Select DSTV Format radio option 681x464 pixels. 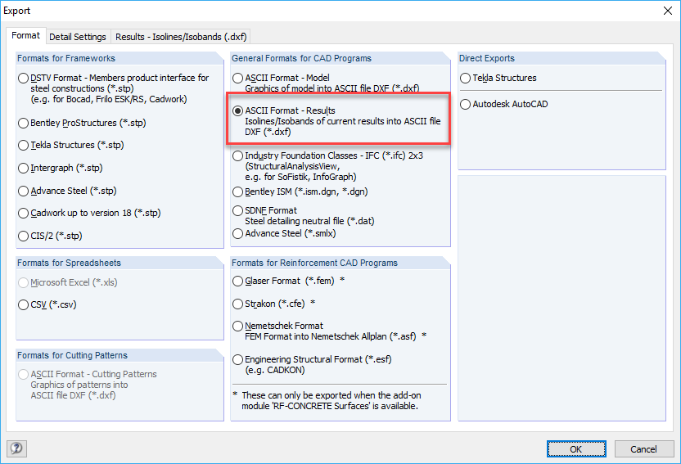pyautogui.click(x=24, y=79)
